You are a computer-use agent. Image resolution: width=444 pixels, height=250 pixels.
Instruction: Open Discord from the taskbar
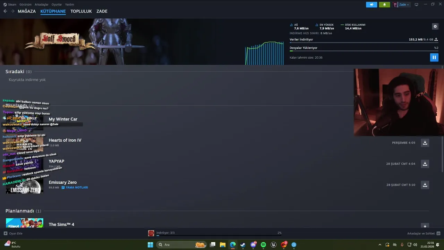coord(253,244)
